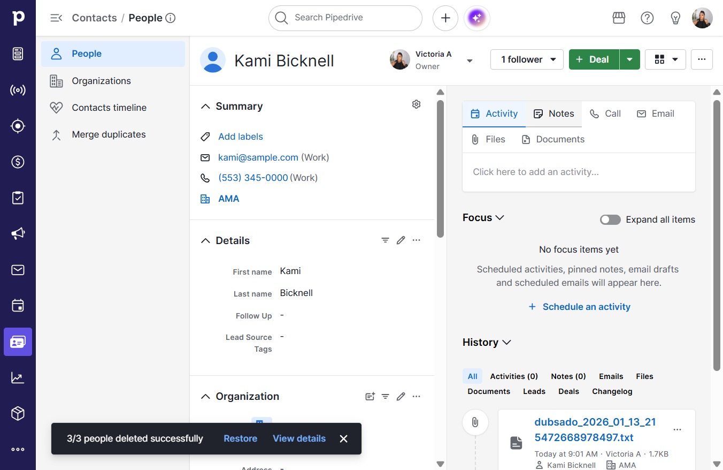Open the megaphone Campaigns icon in sidebar
This screenshot has height=470, width=723.
(18, 234)
